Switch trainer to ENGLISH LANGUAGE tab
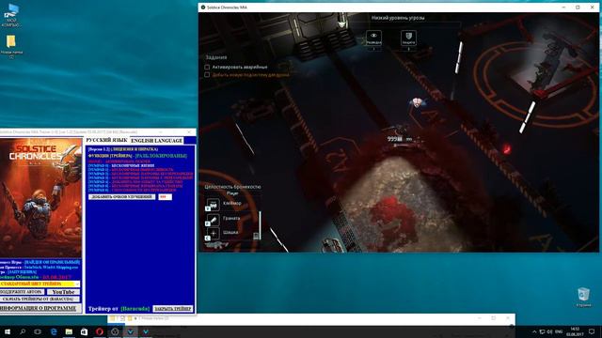Screen dimensions: 602x338 point(157,141)
